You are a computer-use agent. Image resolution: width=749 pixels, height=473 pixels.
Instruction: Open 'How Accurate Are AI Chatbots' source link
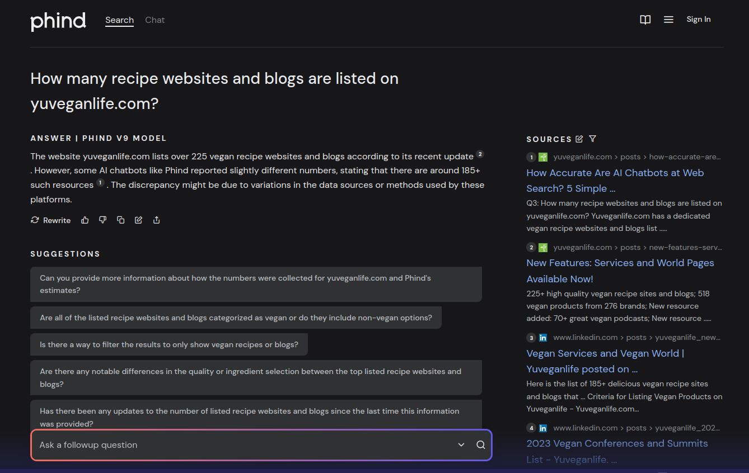click(x=615, y=181)
